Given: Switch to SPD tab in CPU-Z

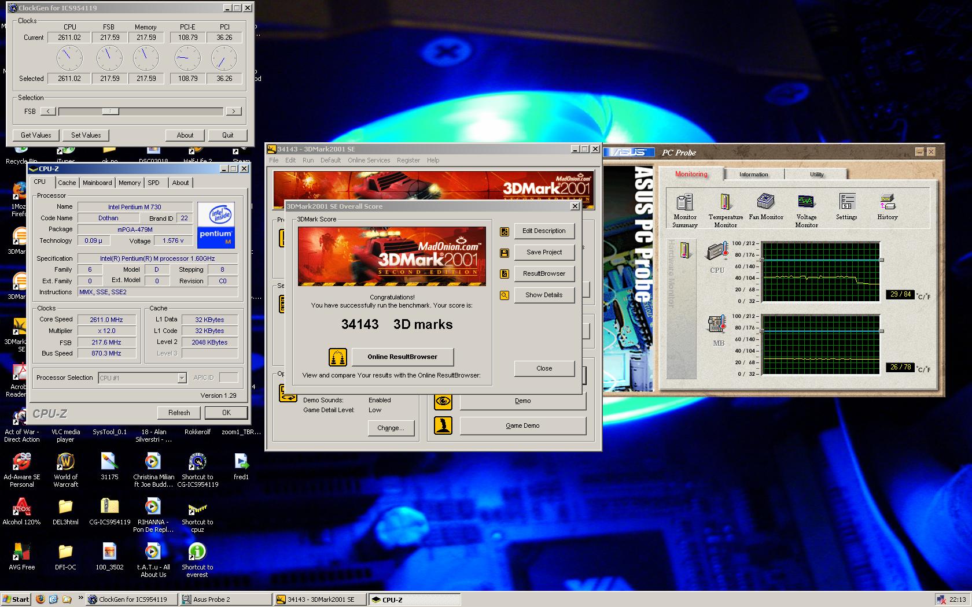Looking at the screenshot, I should pyautogui.click(x=153, y=183).
